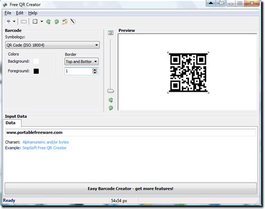The width and height of the screenshot is (265, 209).
Task: Pick the black Foreground color swatch
Action: 36,71
